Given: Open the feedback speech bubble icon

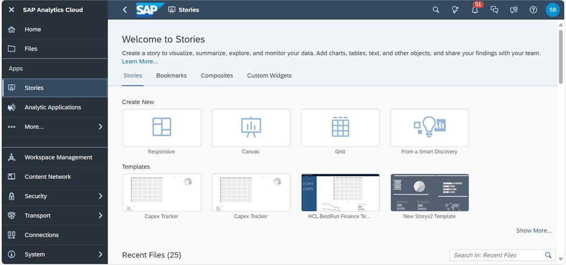Looking at the screenshot, I should point(514,10).
